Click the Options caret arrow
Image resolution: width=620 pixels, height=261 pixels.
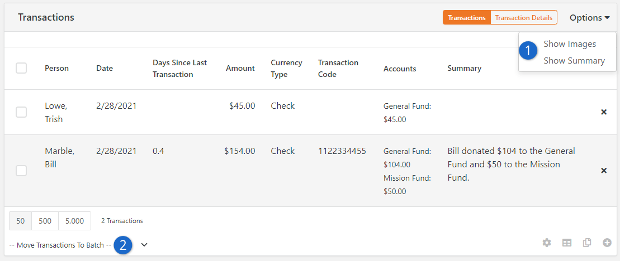click(607, 18)
